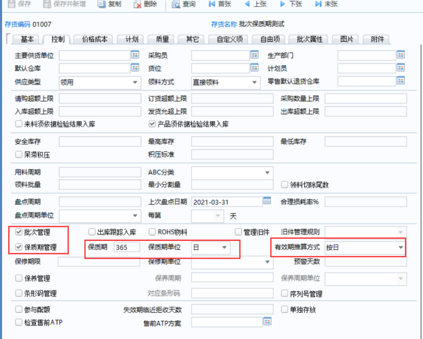
Task: Click the 合理损耗率% input field
Action: click(366, 202)
